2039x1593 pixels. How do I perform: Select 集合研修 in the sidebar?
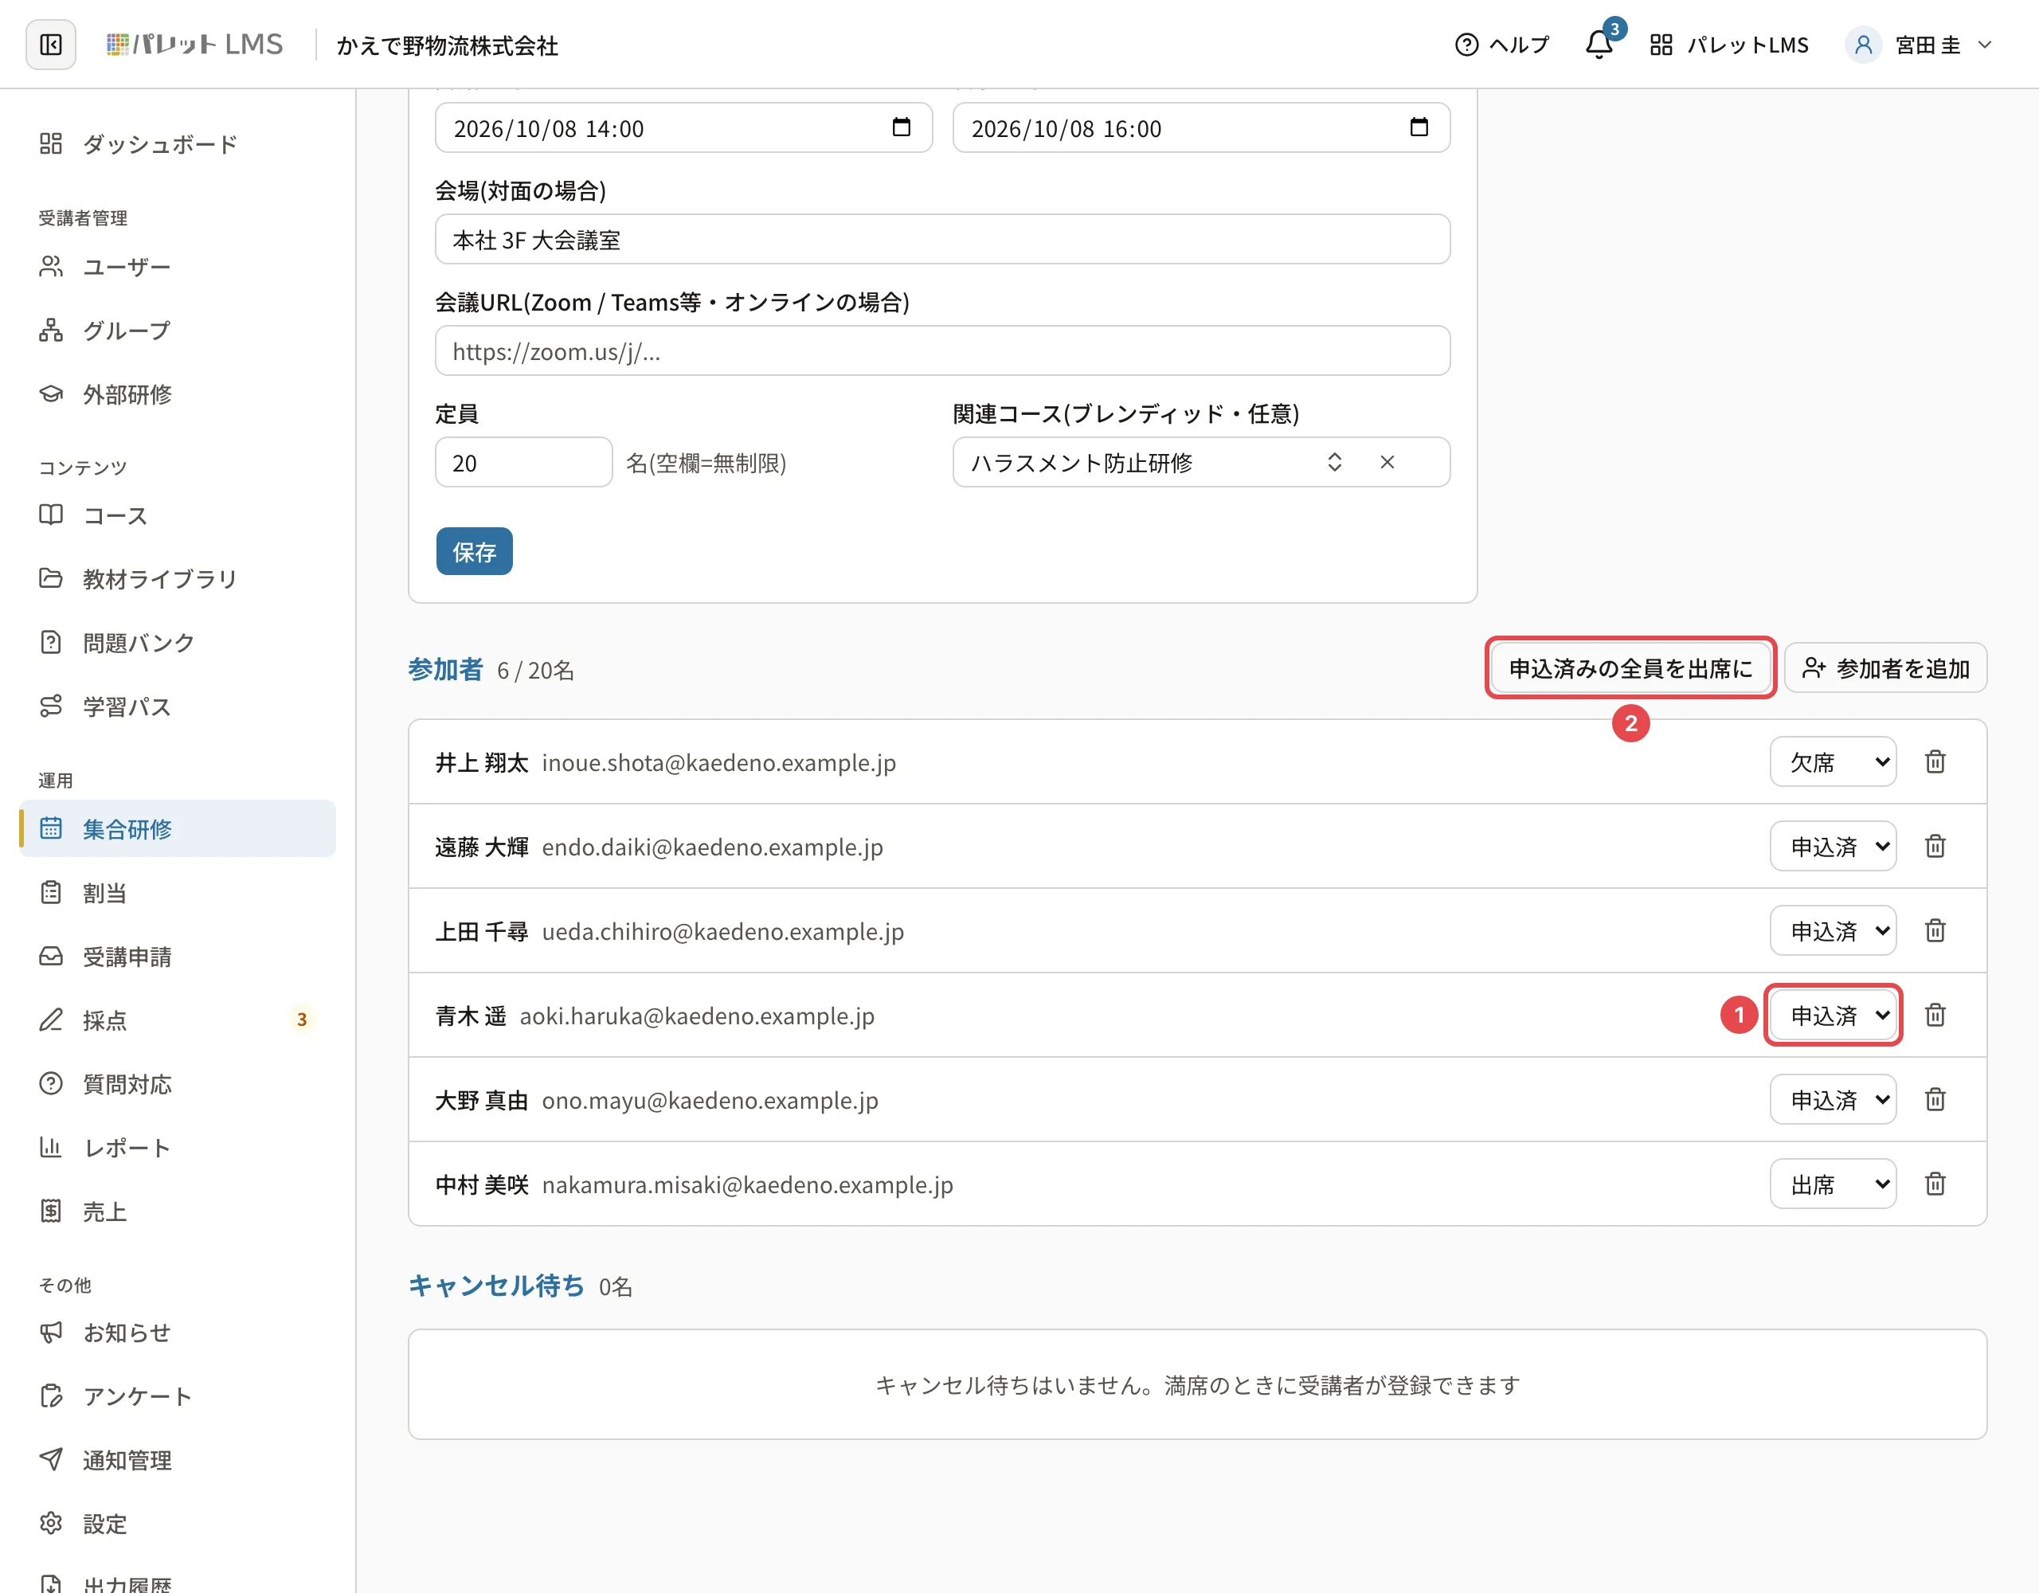pos(178,828)
